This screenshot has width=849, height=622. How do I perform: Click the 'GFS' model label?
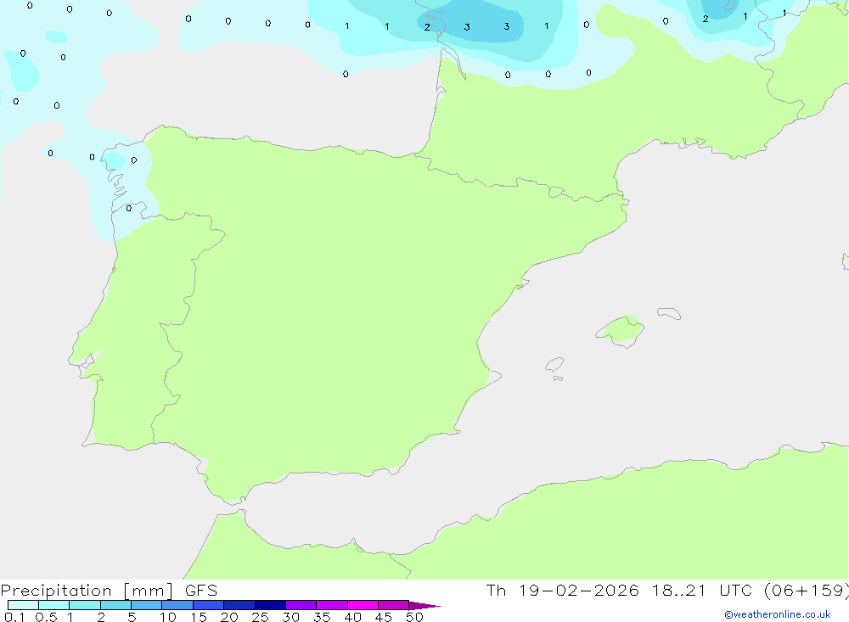(x=201, y=590)
